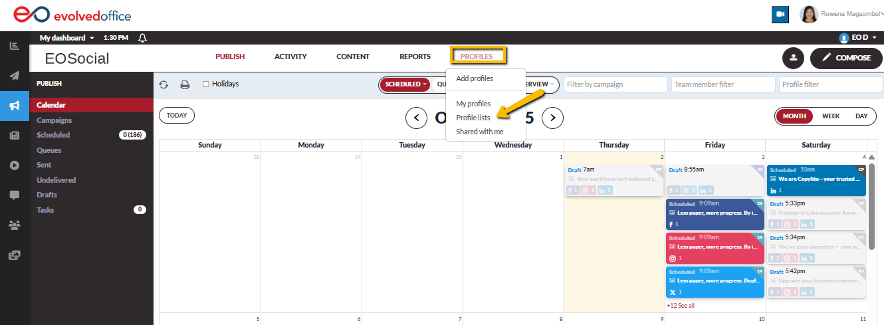The width and height of the screenshot is (884, 325).
Task: Click the Compose button
Action: (846, 58)
